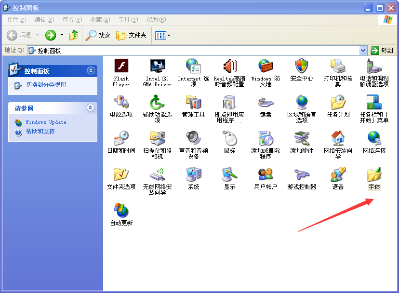The height and width of the screenshot is (293, 399).
Task: Expand the forward history dropdown arrow
Action: point(62,35)
